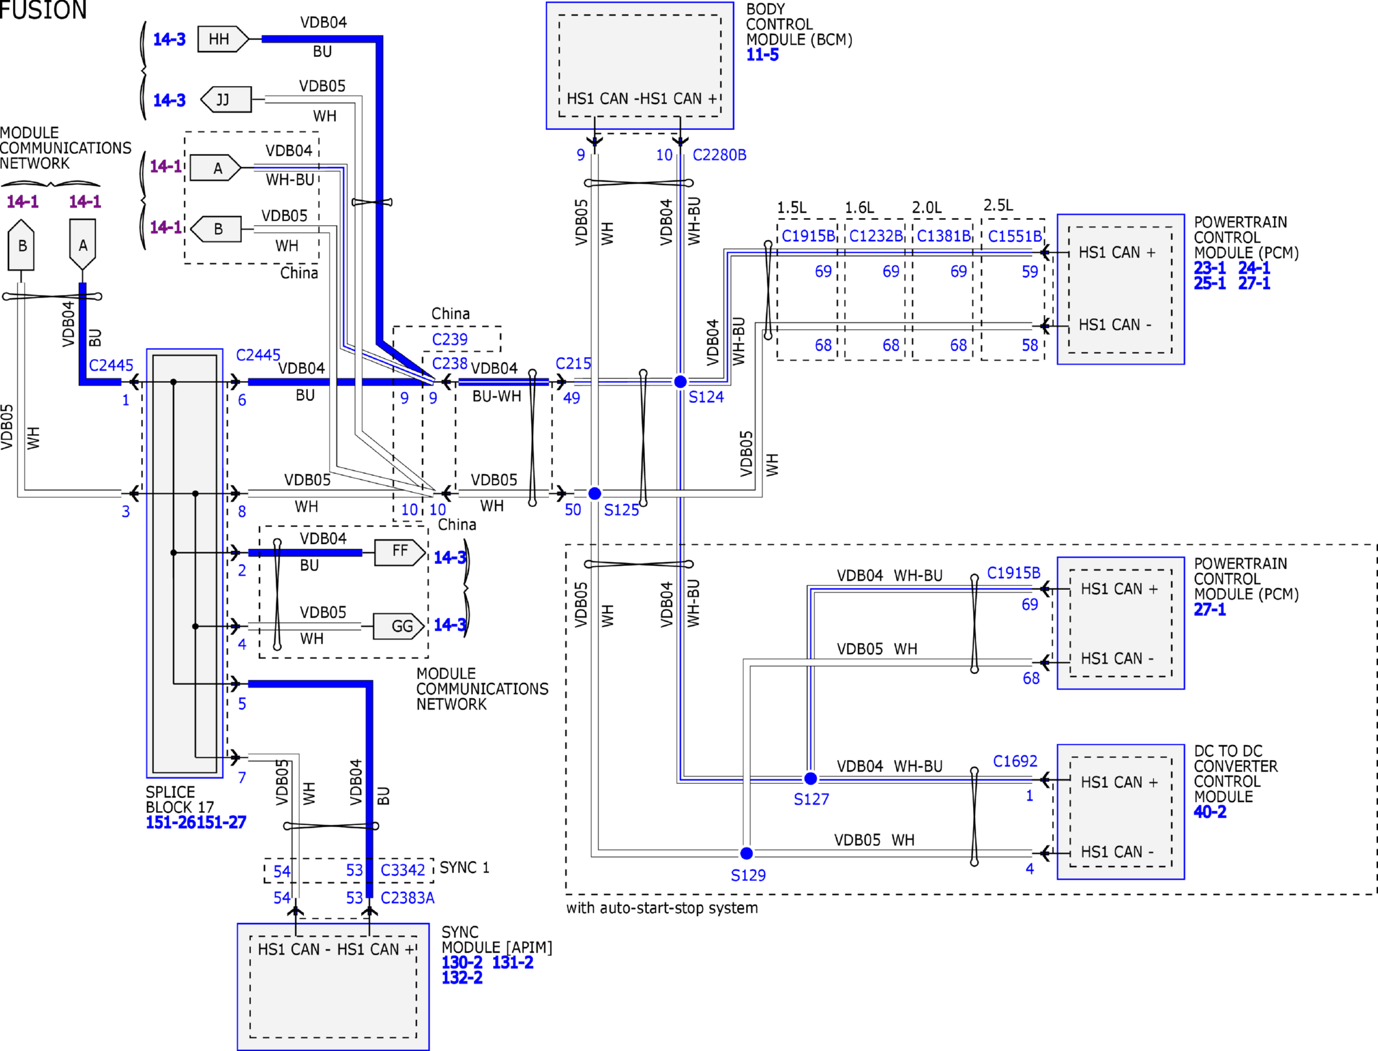
Task: Select connector label C239
Action: pos(450,340)
